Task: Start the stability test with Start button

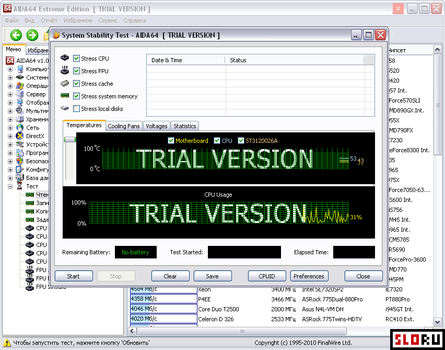Action: pos(74,276)
